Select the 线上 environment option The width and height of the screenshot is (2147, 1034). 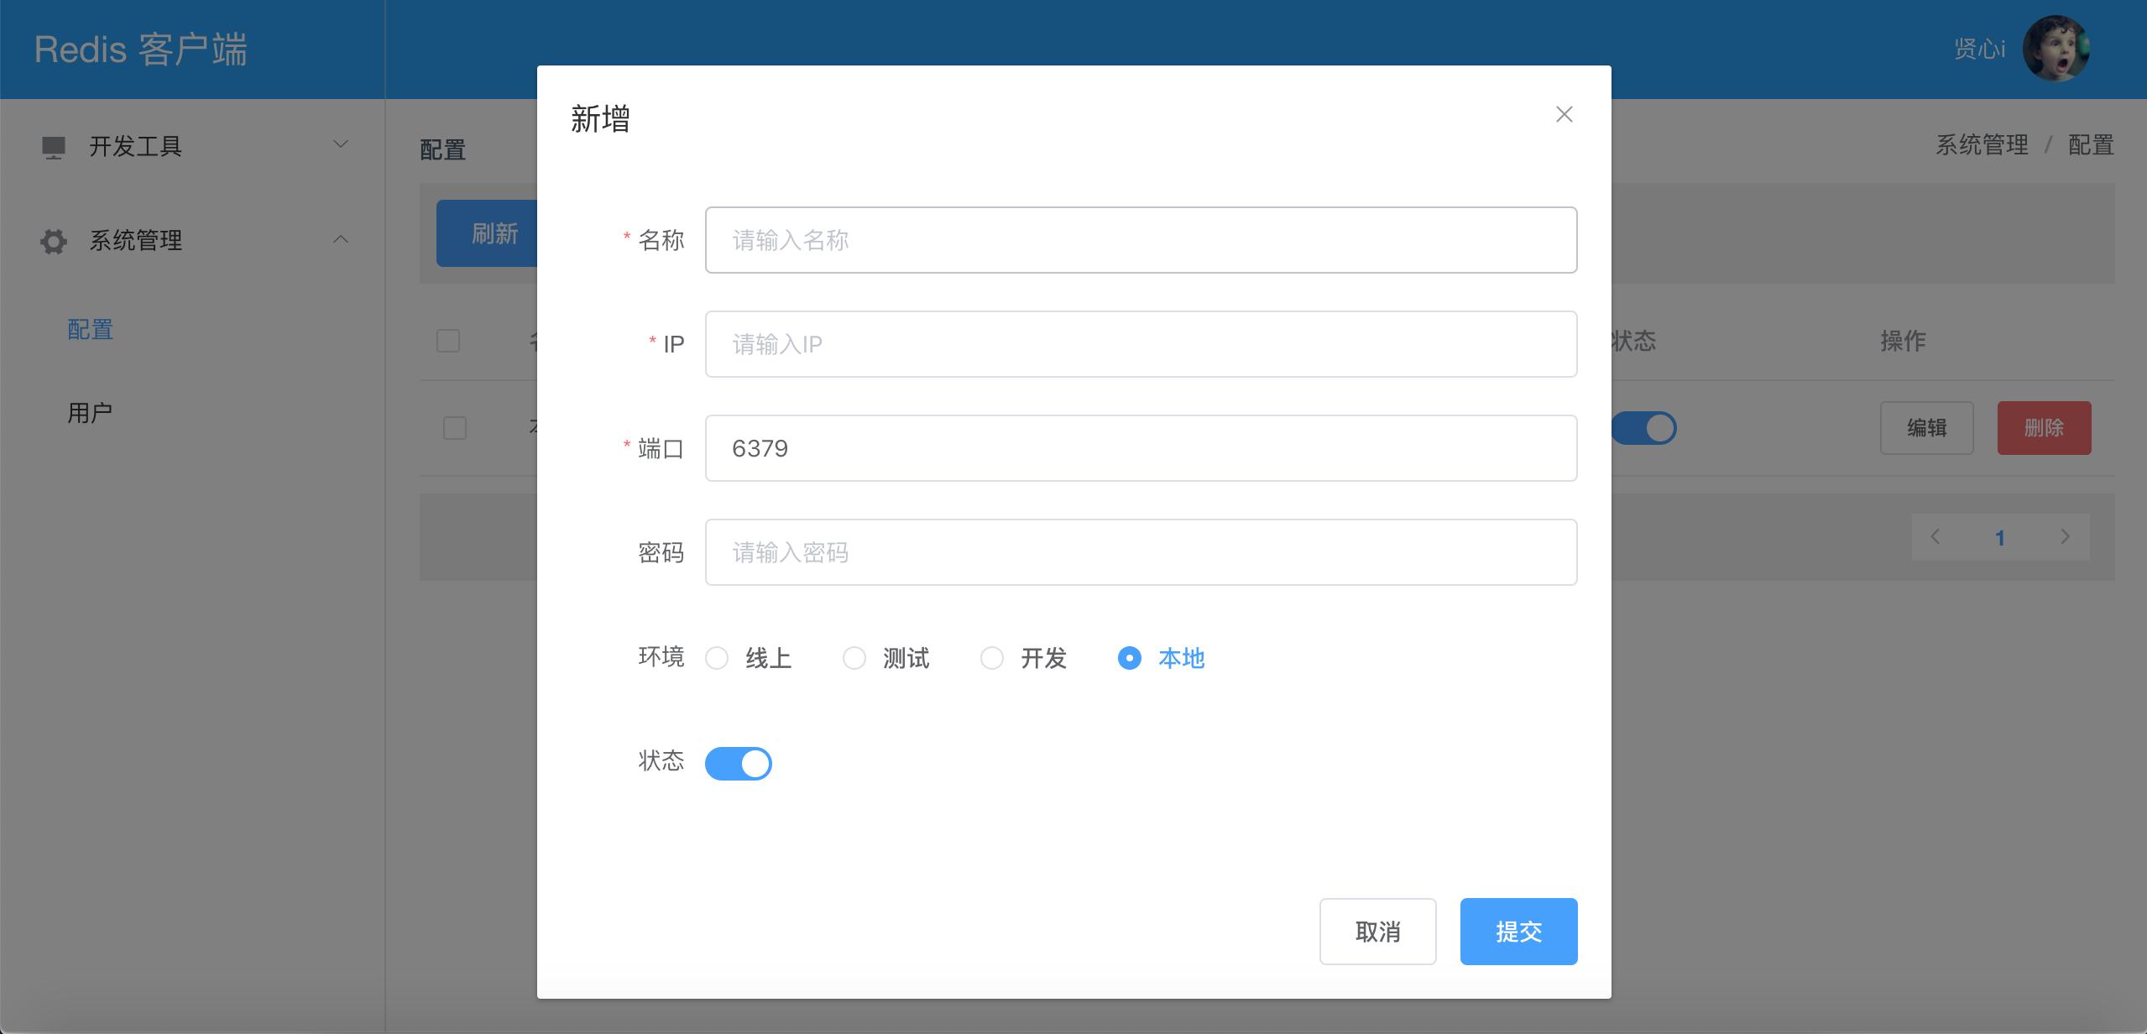click(x=718, y=658)
